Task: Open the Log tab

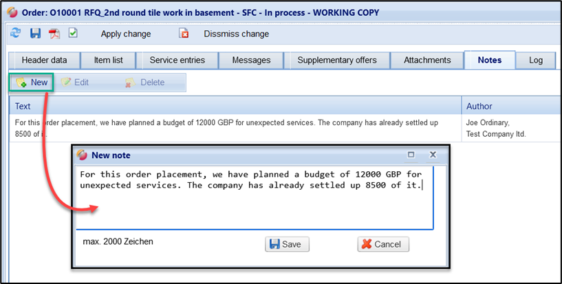Action: [536, 60]
